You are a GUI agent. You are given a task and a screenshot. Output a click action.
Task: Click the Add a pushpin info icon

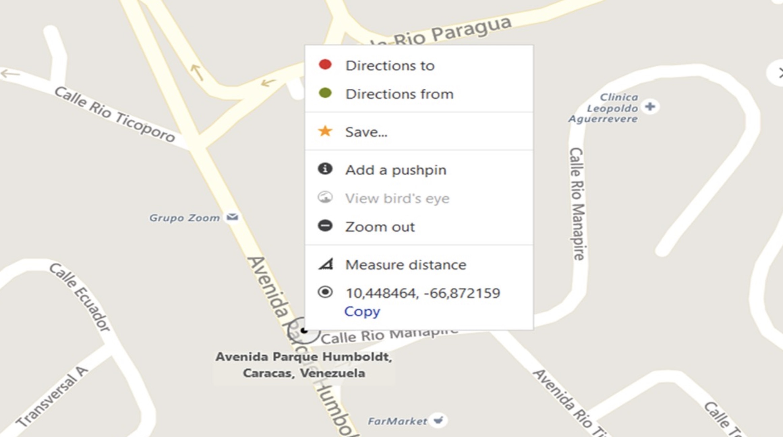point(325,169)
